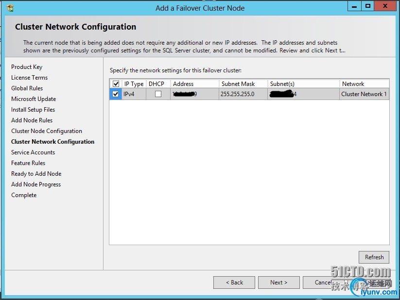
Task: Open Service Accounts step
Action: pos(33,152)
